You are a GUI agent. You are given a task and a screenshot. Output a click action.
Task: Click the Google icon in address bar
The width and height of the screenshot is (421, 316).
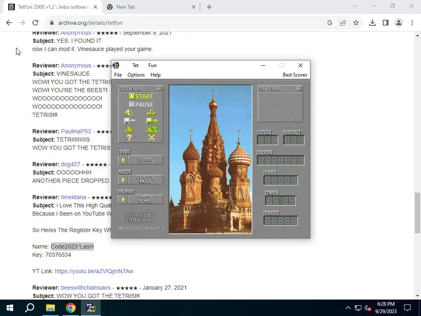coord(330,23)
